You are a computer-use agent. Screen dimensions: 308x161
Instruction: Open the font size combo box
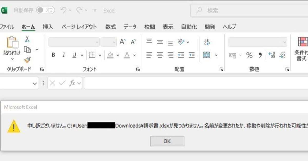coord(109,42)
